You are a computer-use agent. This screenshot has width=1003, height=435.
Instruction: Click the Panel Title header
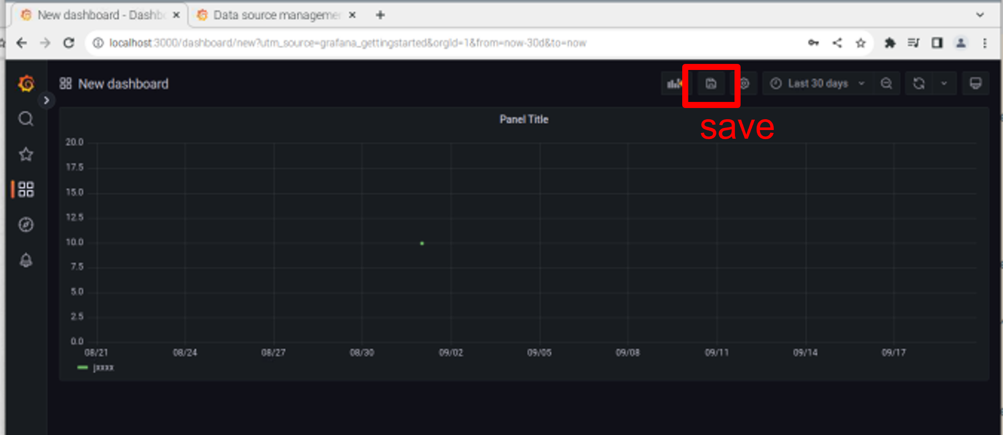(524, 120)
